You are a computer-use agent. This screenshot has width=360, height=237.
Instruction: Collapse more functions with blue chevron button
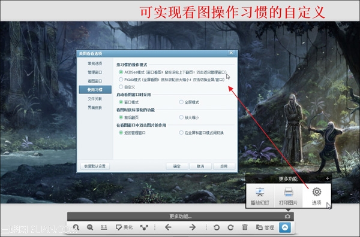click(x=285, y=227)
